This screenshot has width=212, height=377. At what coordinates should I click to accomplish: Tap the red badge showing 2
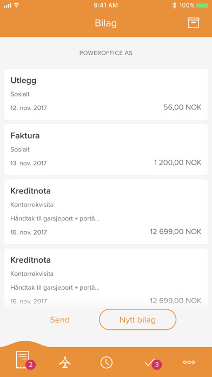click(30, 365)
